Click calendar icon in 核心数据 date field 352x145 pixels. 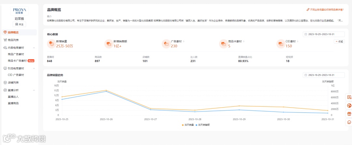click(x=306, y=34)
